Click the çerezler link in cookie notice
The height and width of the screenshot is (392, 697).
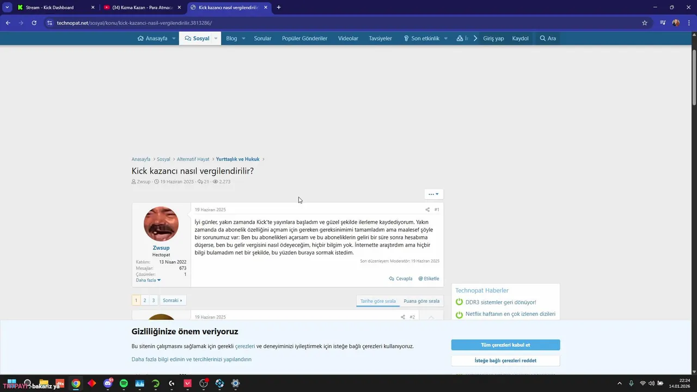(245, 346)
